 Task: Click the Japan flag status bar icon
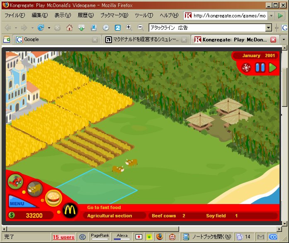point(139,237)
